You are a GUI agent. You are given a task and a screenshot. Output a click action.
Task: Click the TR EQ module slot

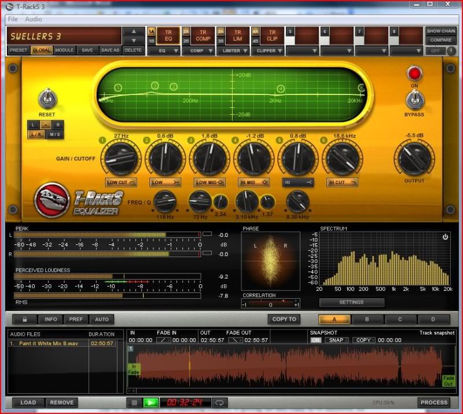[168, 36]
